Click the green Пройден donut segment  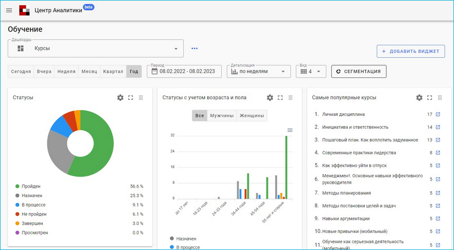point(103,148)
